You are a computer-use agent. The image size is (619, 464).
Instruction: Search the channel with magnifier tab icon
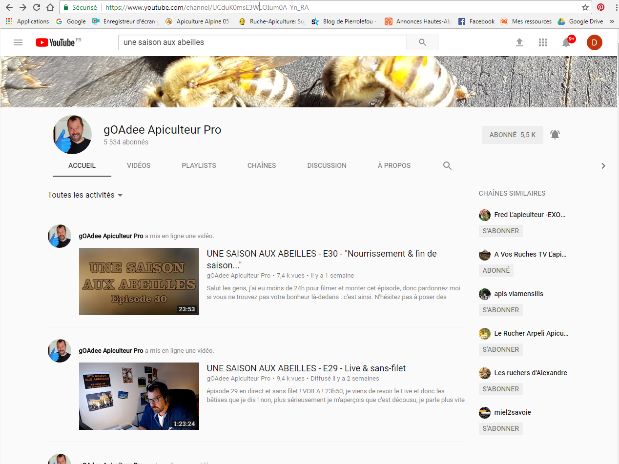coord(447,165)
